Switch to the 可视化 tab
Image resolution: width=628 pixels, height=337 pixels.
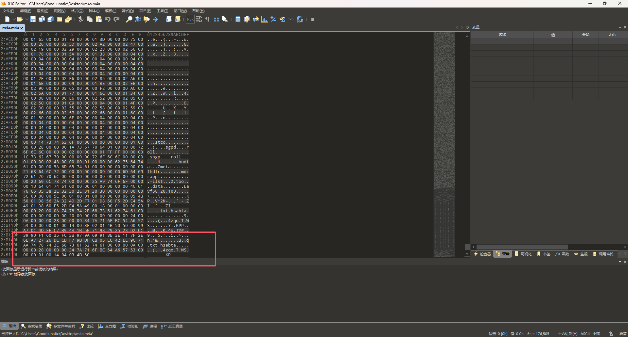(523, 254)
